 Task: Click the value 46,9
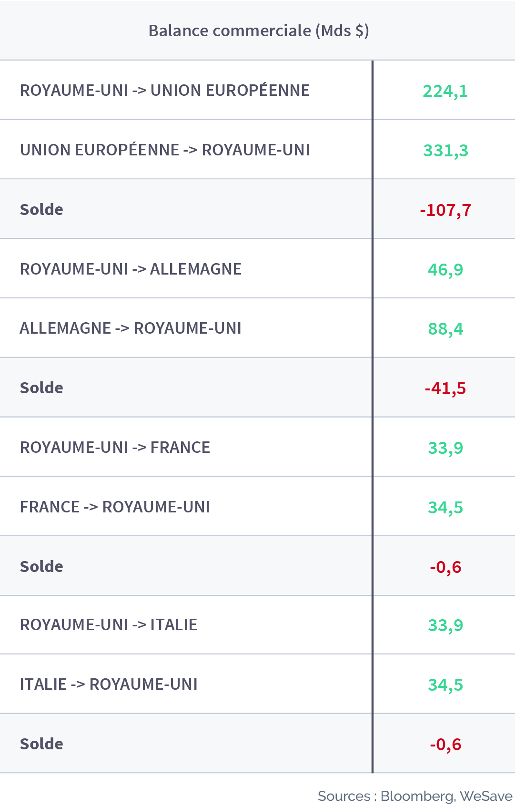pyautogui.click(x=445, y=269)
